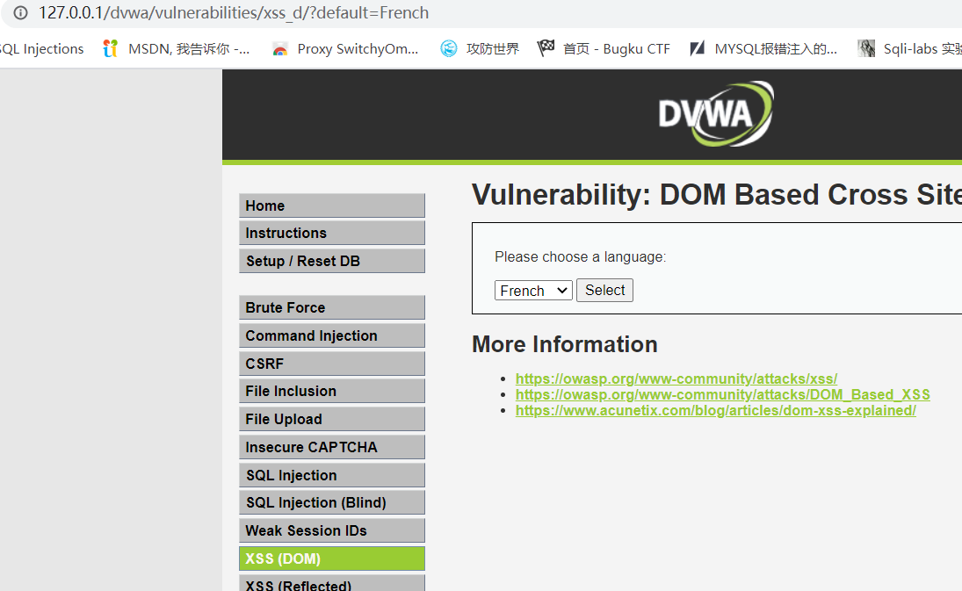Open the MYSQL报错注入 bookmark icon

(x=697, y=49)
